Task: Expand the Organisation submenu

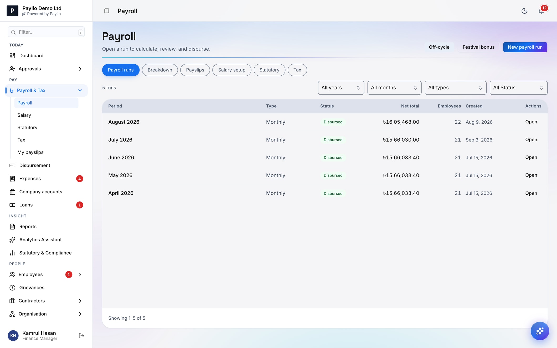Action: click(x=80, y=314)
